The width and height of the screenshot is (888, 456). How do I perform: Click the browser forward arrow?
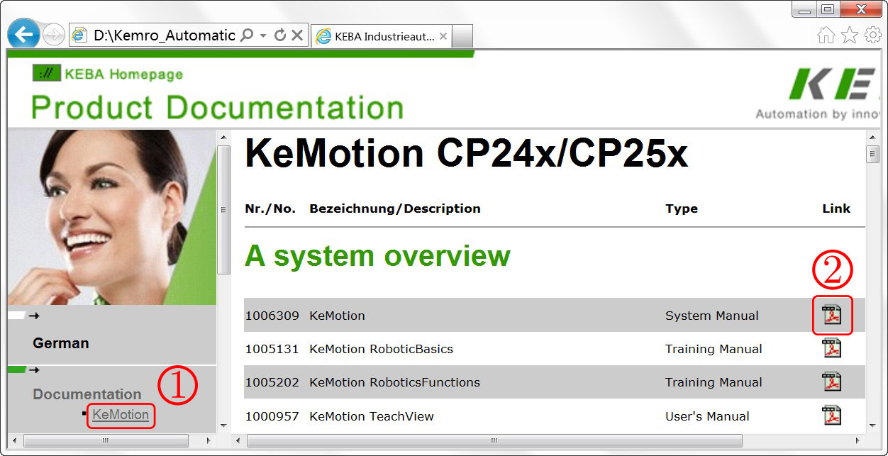pos(53,35)
